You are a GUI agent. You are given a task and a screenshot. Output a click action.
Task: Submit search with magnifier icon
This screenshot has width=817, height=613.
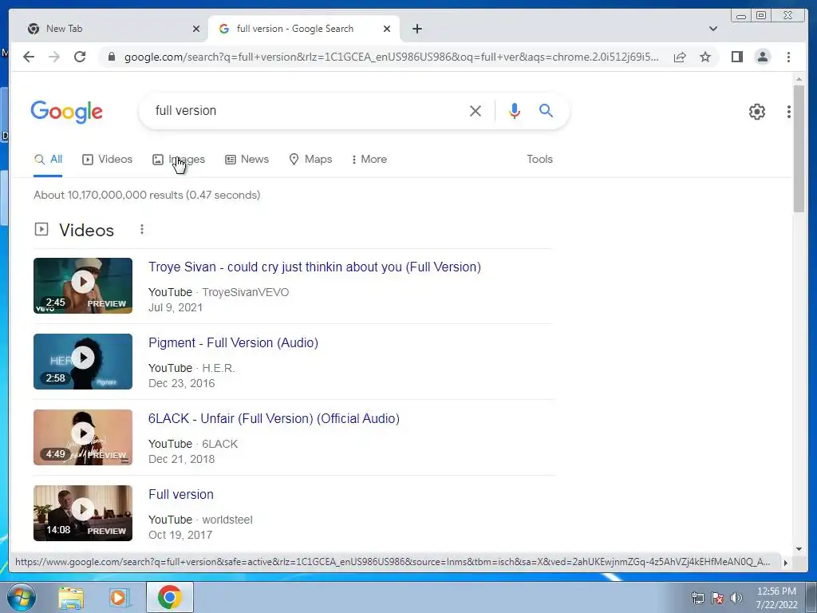[546, 110]
